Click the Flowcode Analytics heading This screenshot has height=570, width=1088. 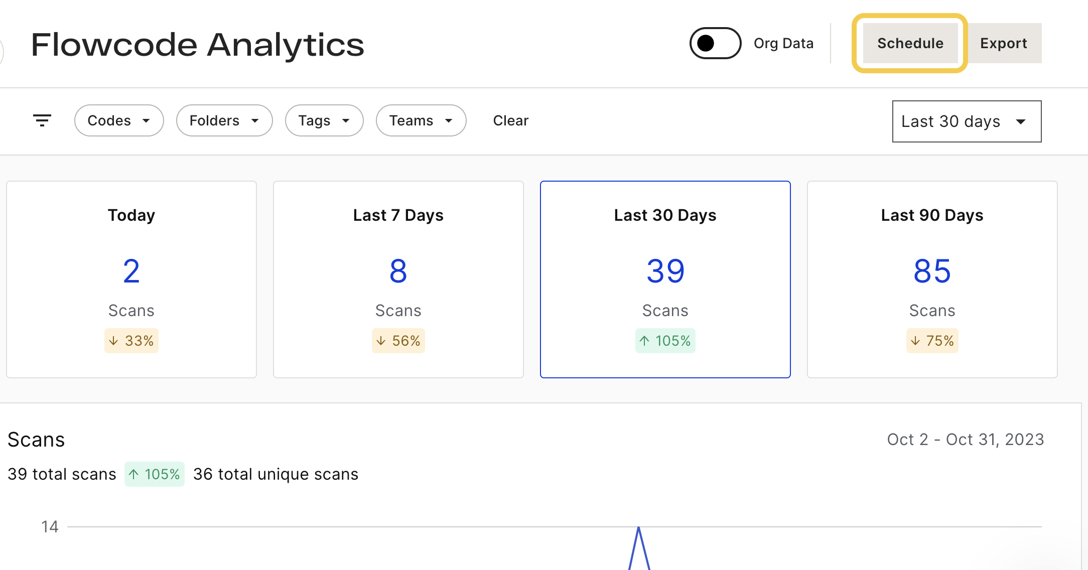tap(198, 45)
